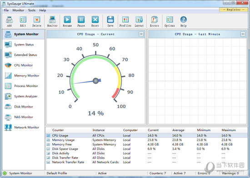Click Active: 7 in the status bar
Image resolution: width=250 pixels, height=178 pixels.
point(180,173)
